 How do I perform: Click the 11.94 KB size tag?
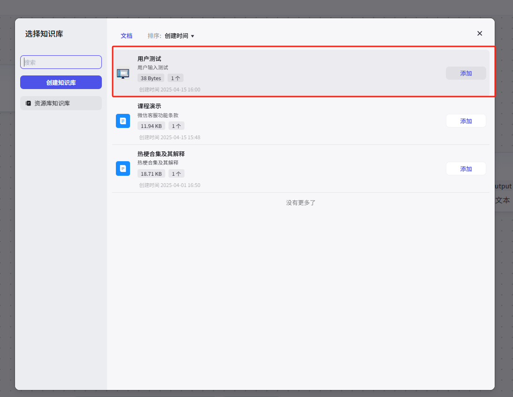[151, 126]
